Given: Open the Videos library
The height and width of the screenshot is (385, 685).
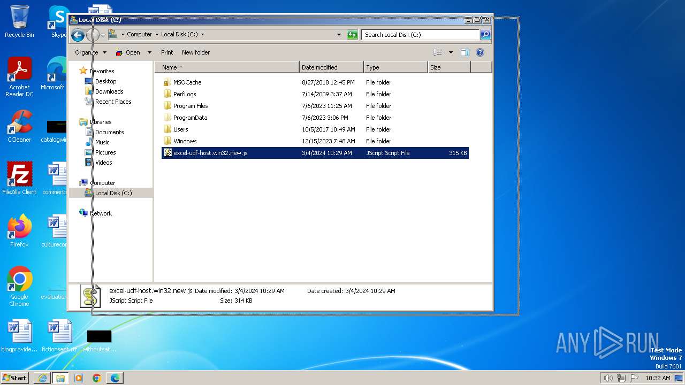Looking at the screenshot, I should 104,163.
